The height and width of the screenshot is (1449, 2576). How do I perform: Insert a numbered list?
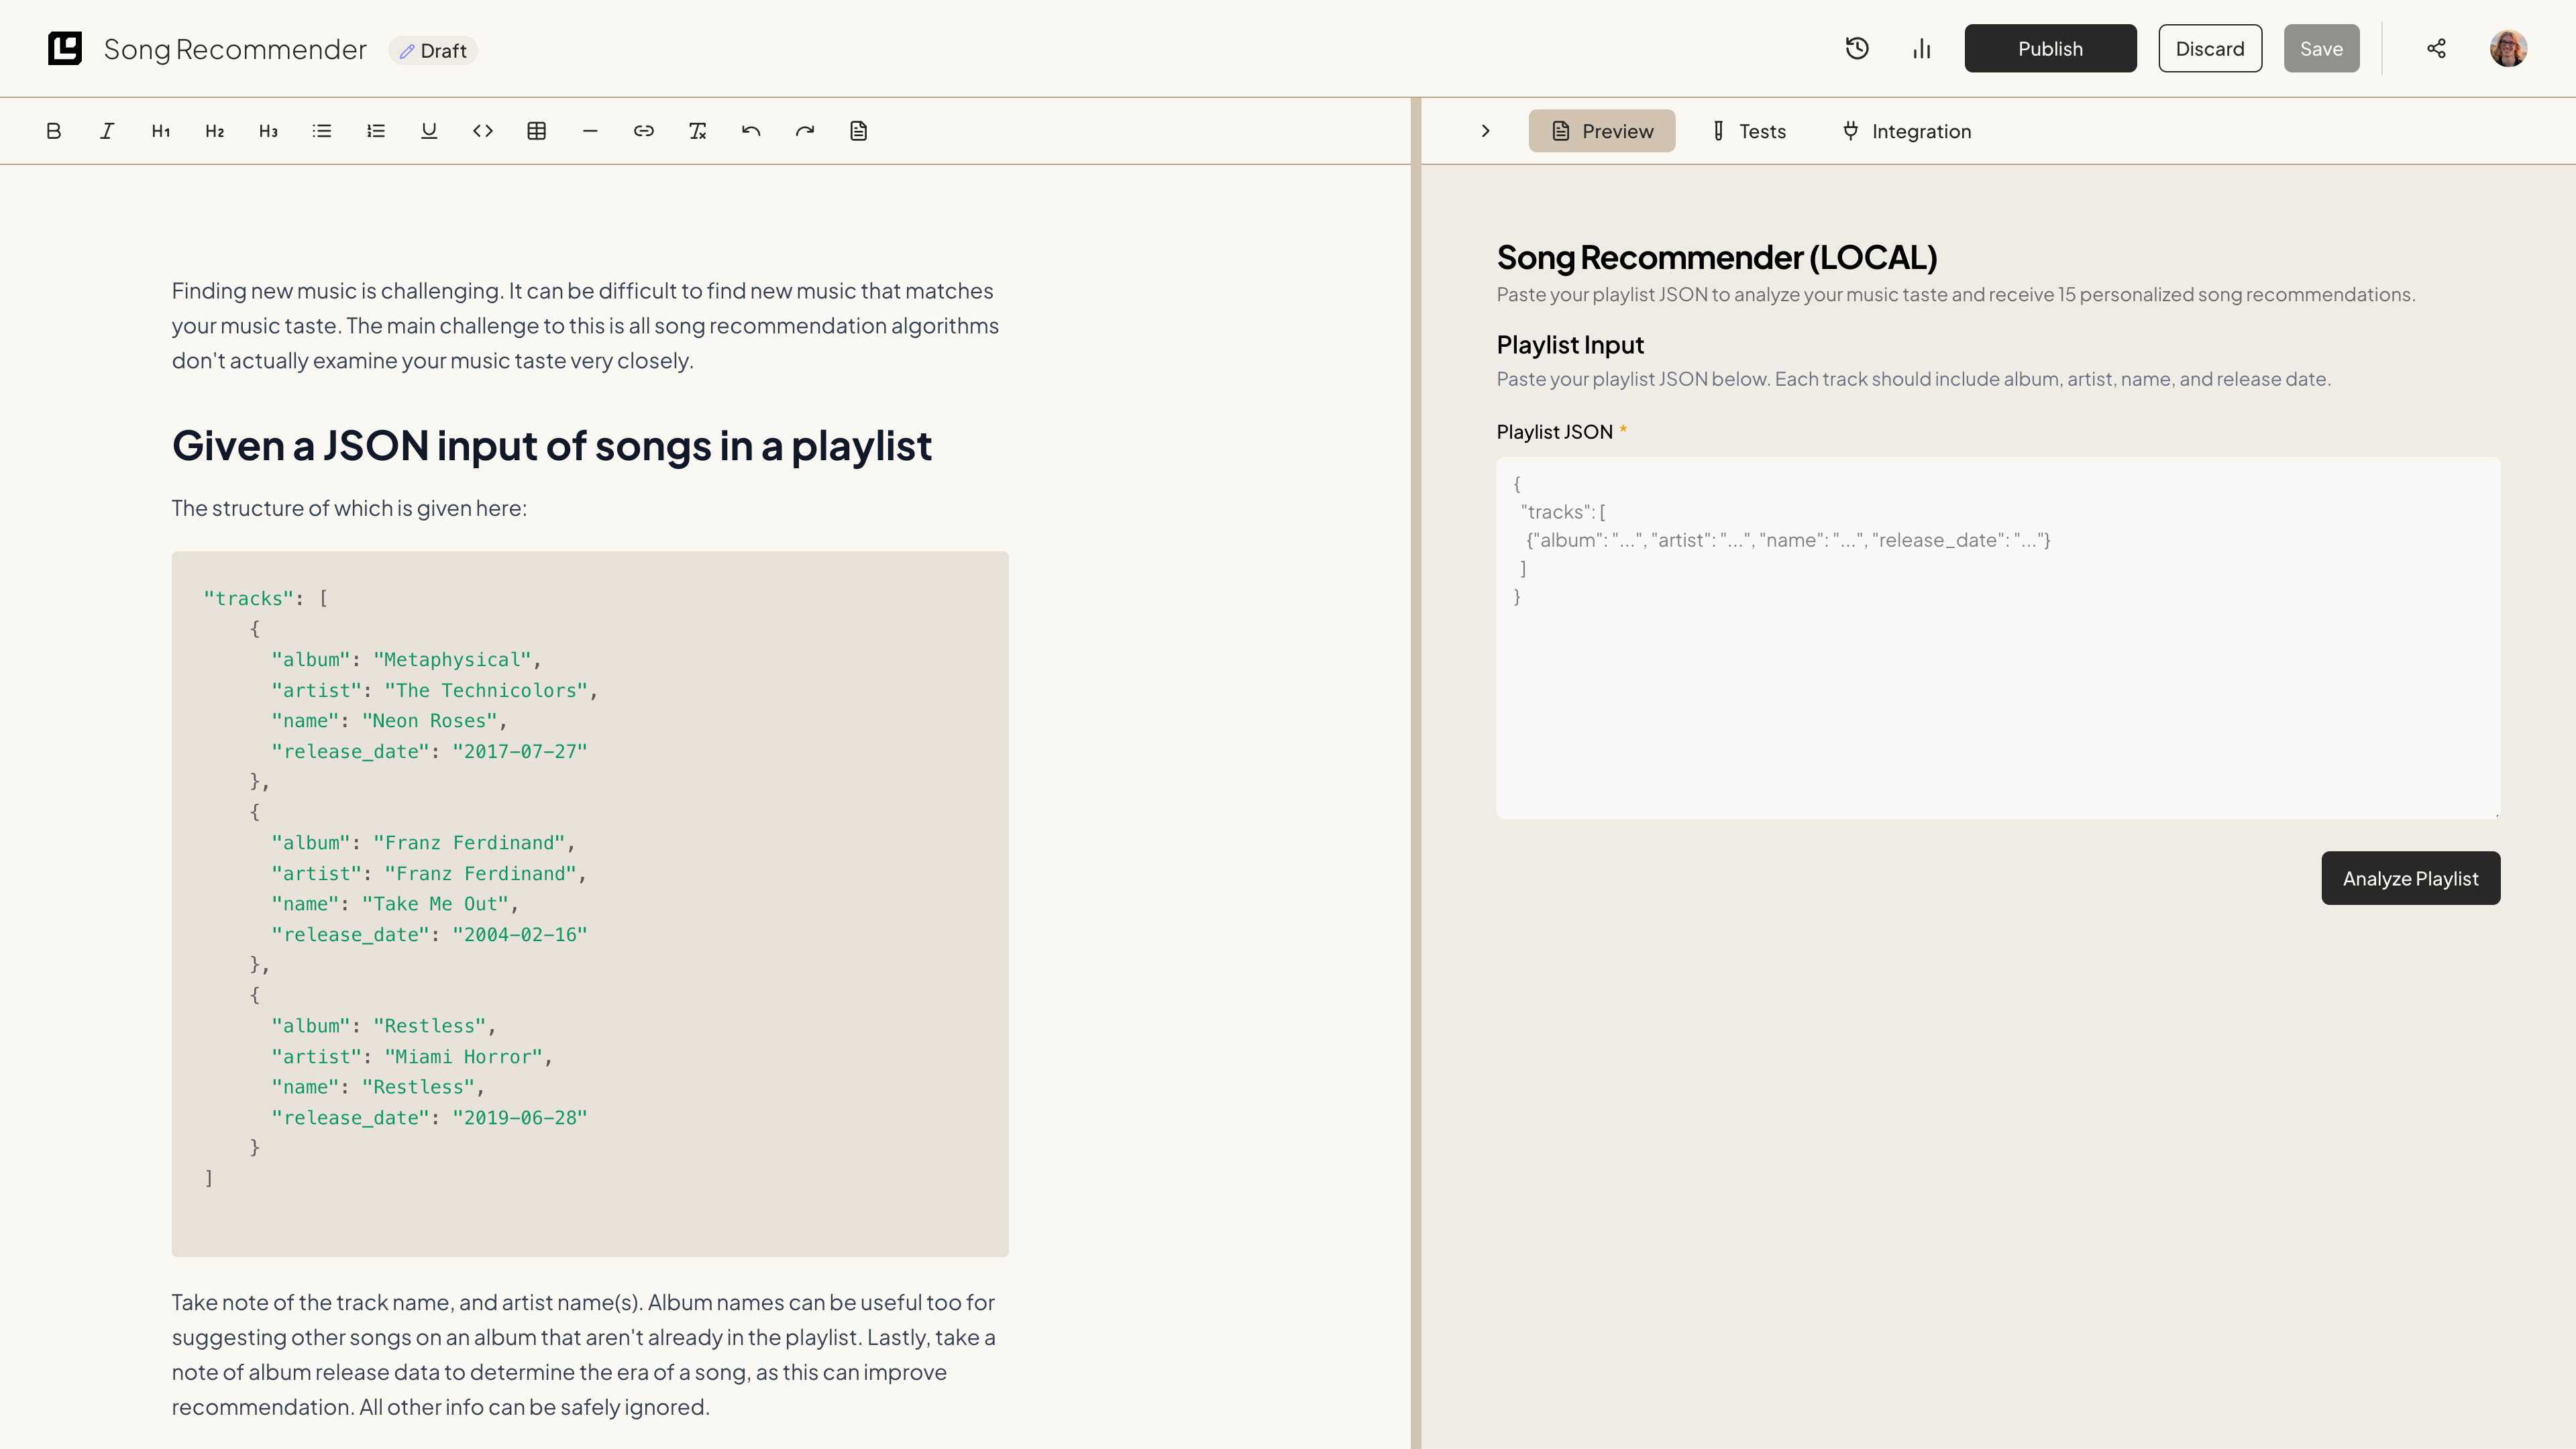[376, 131]
